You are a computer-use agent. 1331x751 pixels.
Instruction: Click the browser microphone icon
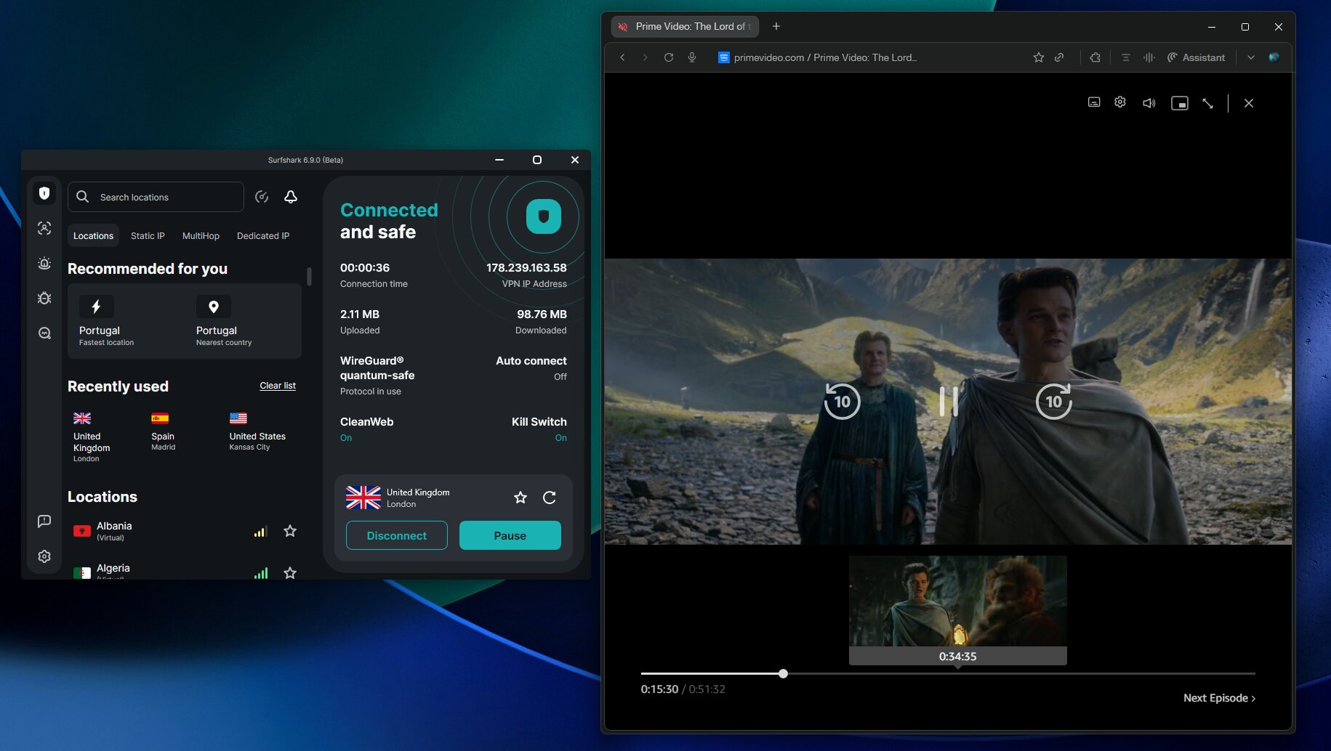click(692, 57)
